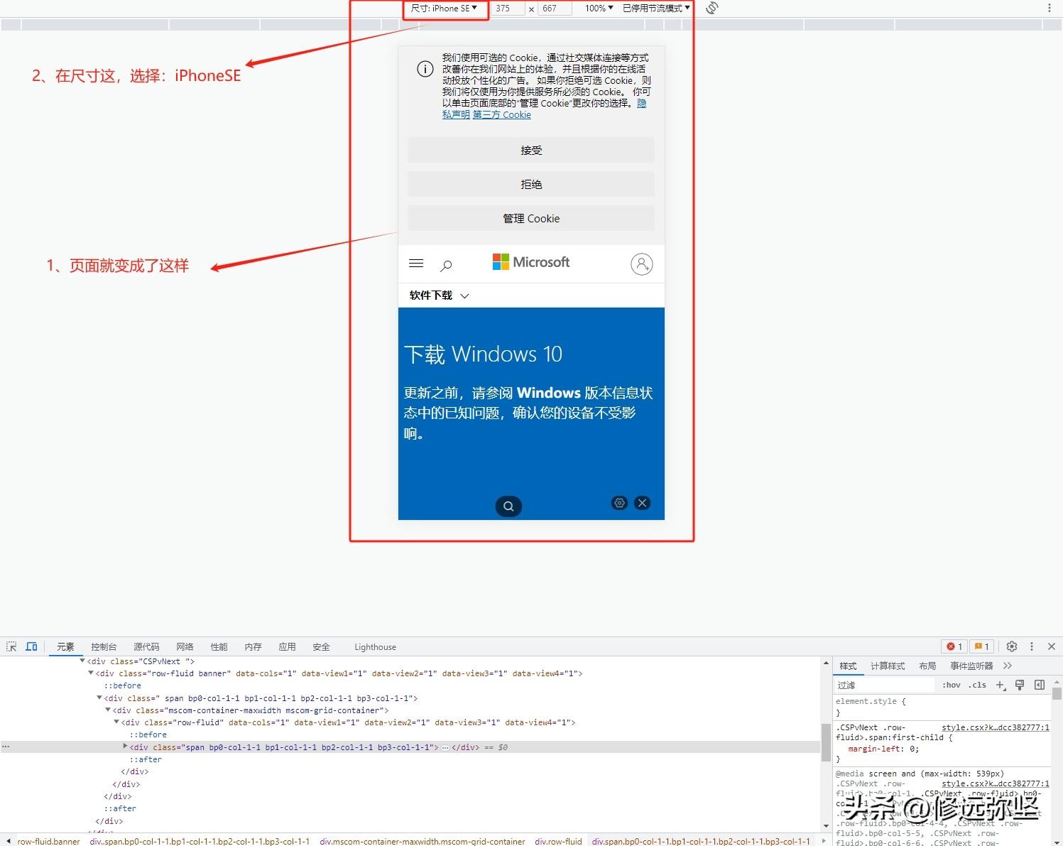The width and height of the screenshot is (1063, 846).
Task: Open the device toolbar more options menu
Action: point(1050,8)
